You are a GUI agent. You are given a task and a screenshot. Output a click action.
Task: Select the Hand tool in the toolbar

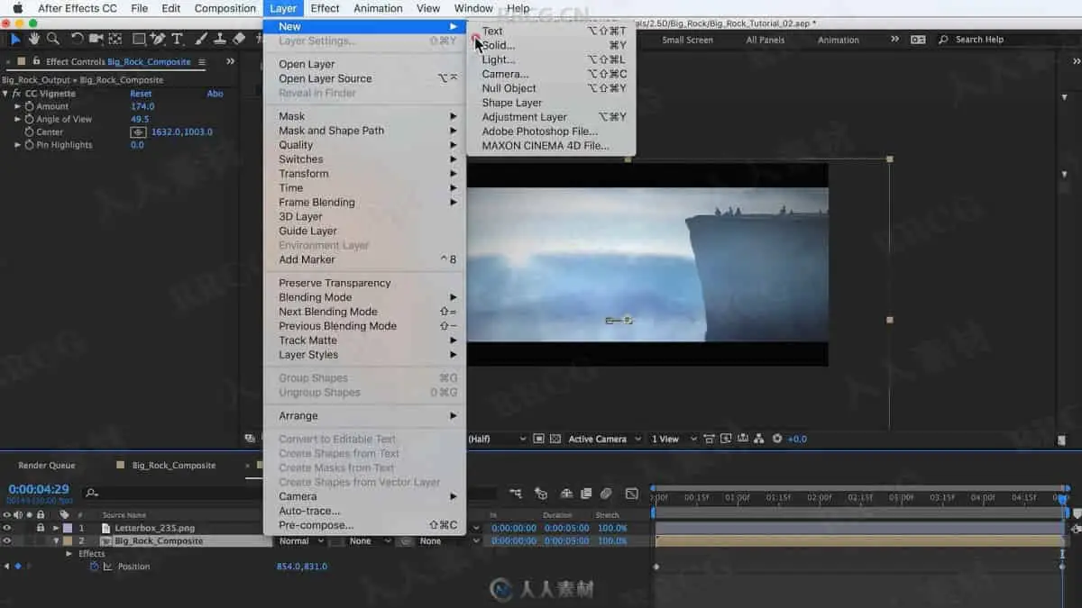pyautogui.click(x=34, y=39)
